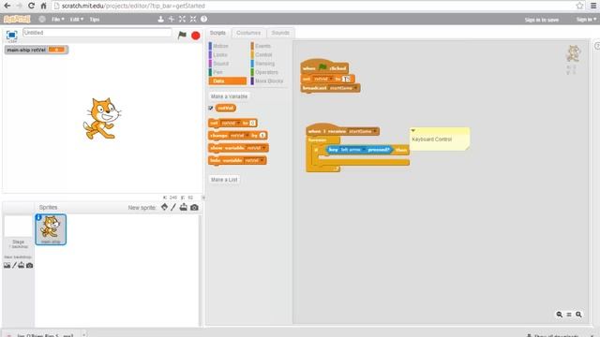Open message dropdown in when I receive block
Image resolution: width=600 pixels, height=337 pixels.
(375, 131)
